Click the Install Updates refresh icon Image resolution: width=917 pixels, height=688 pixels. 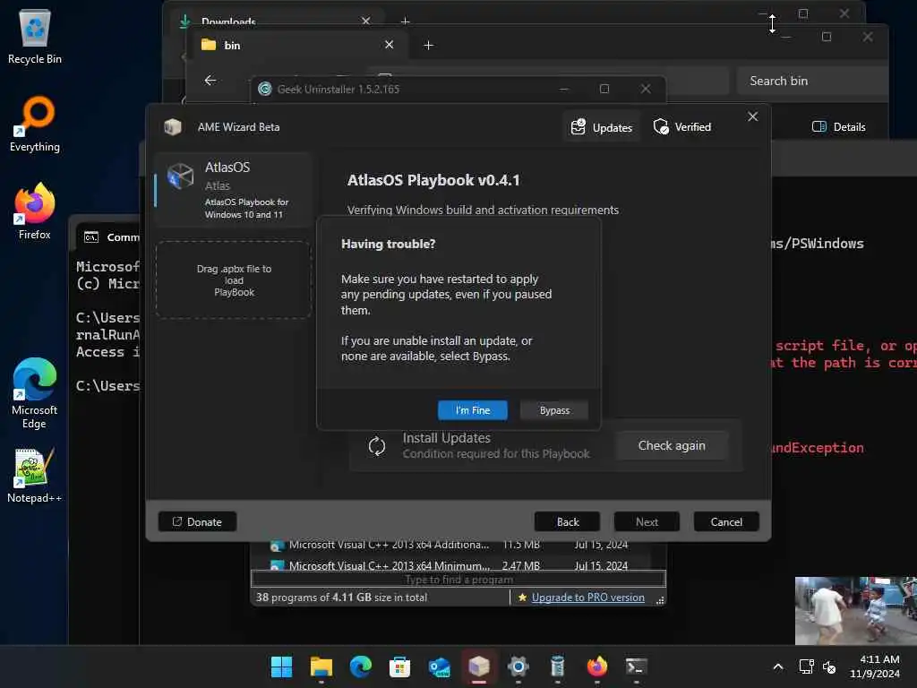pos(377,446)
